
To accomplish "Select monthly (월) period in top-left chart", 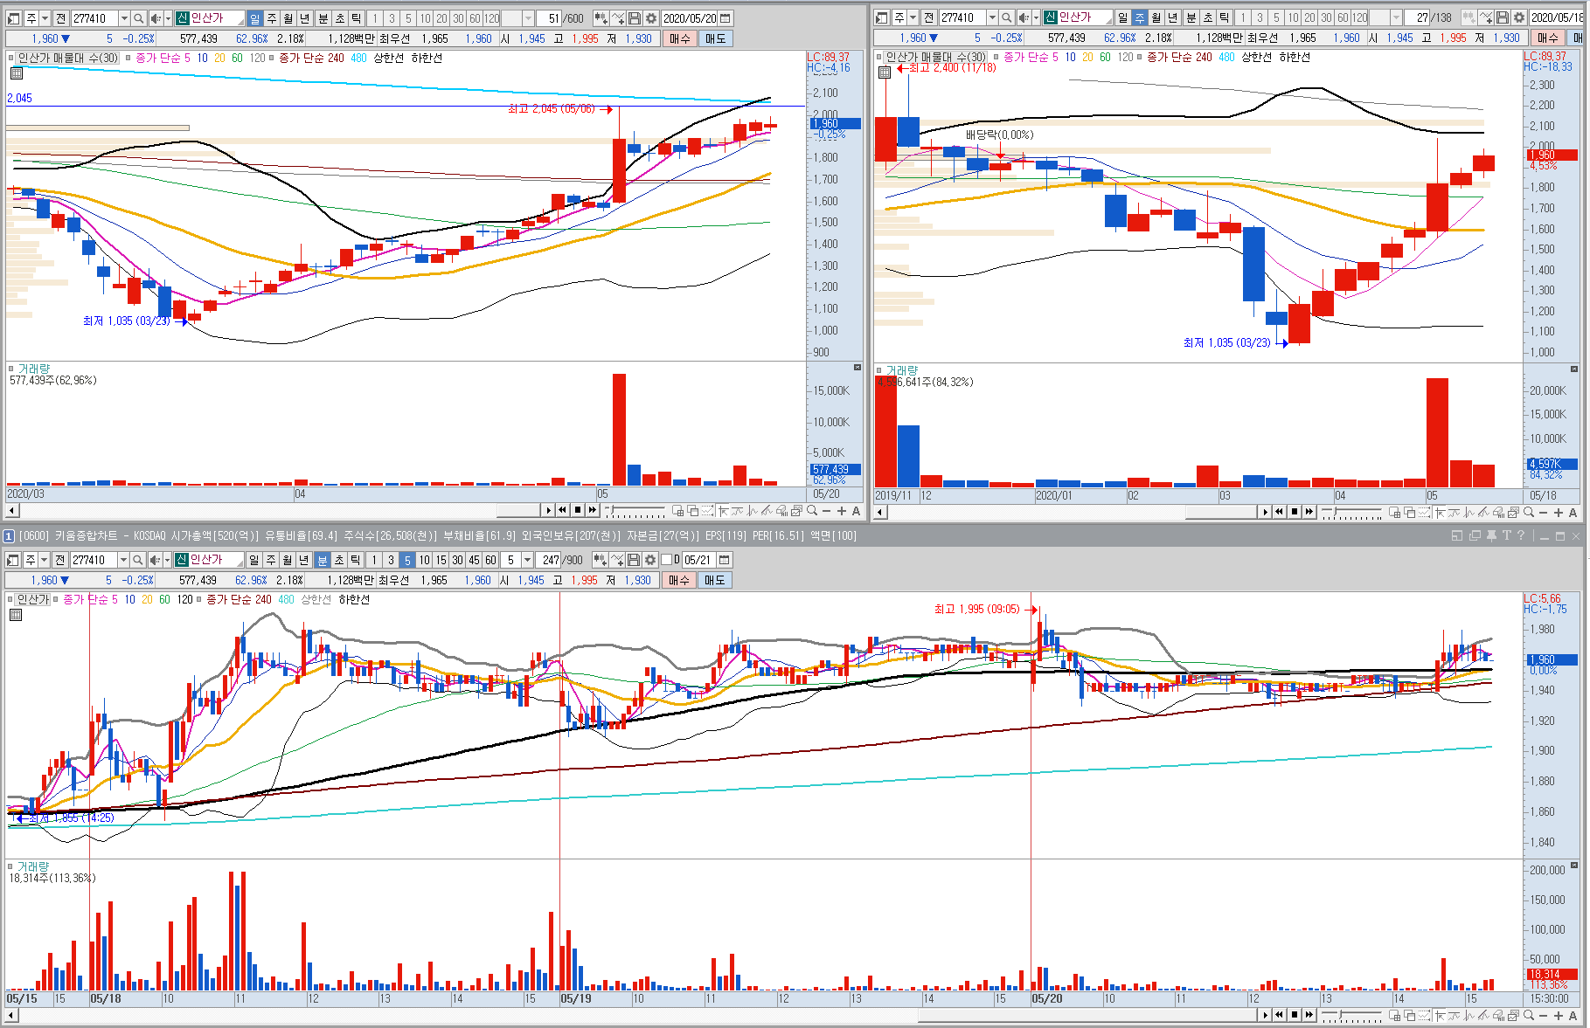I will 288,18.
